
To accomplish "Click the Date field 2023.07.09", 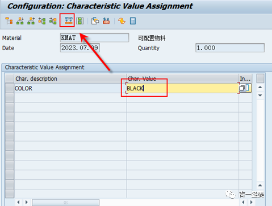I will pos(80,48).
